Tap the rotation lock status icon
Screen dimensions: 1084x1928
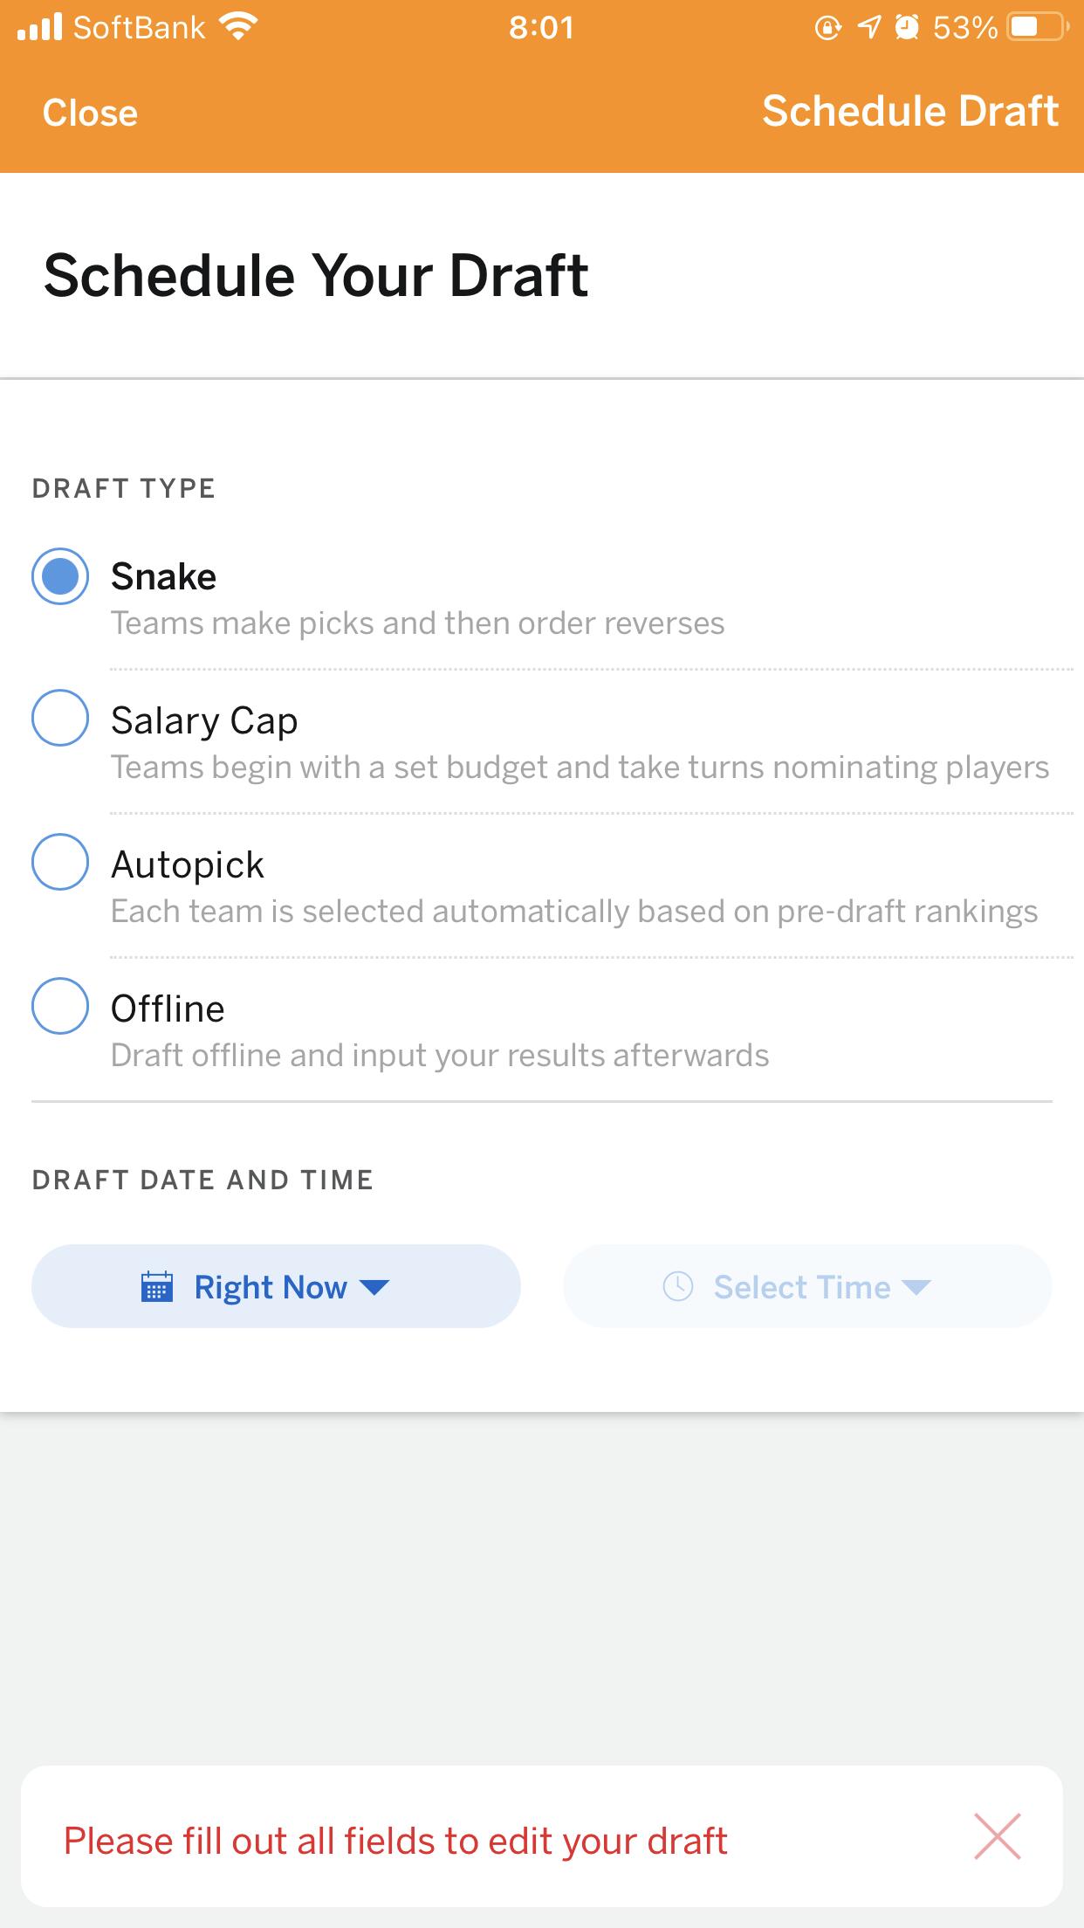coord(827,28)
